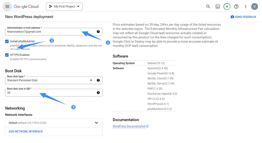
Task: Open the My First Project selector
Action: pos(64,6)
